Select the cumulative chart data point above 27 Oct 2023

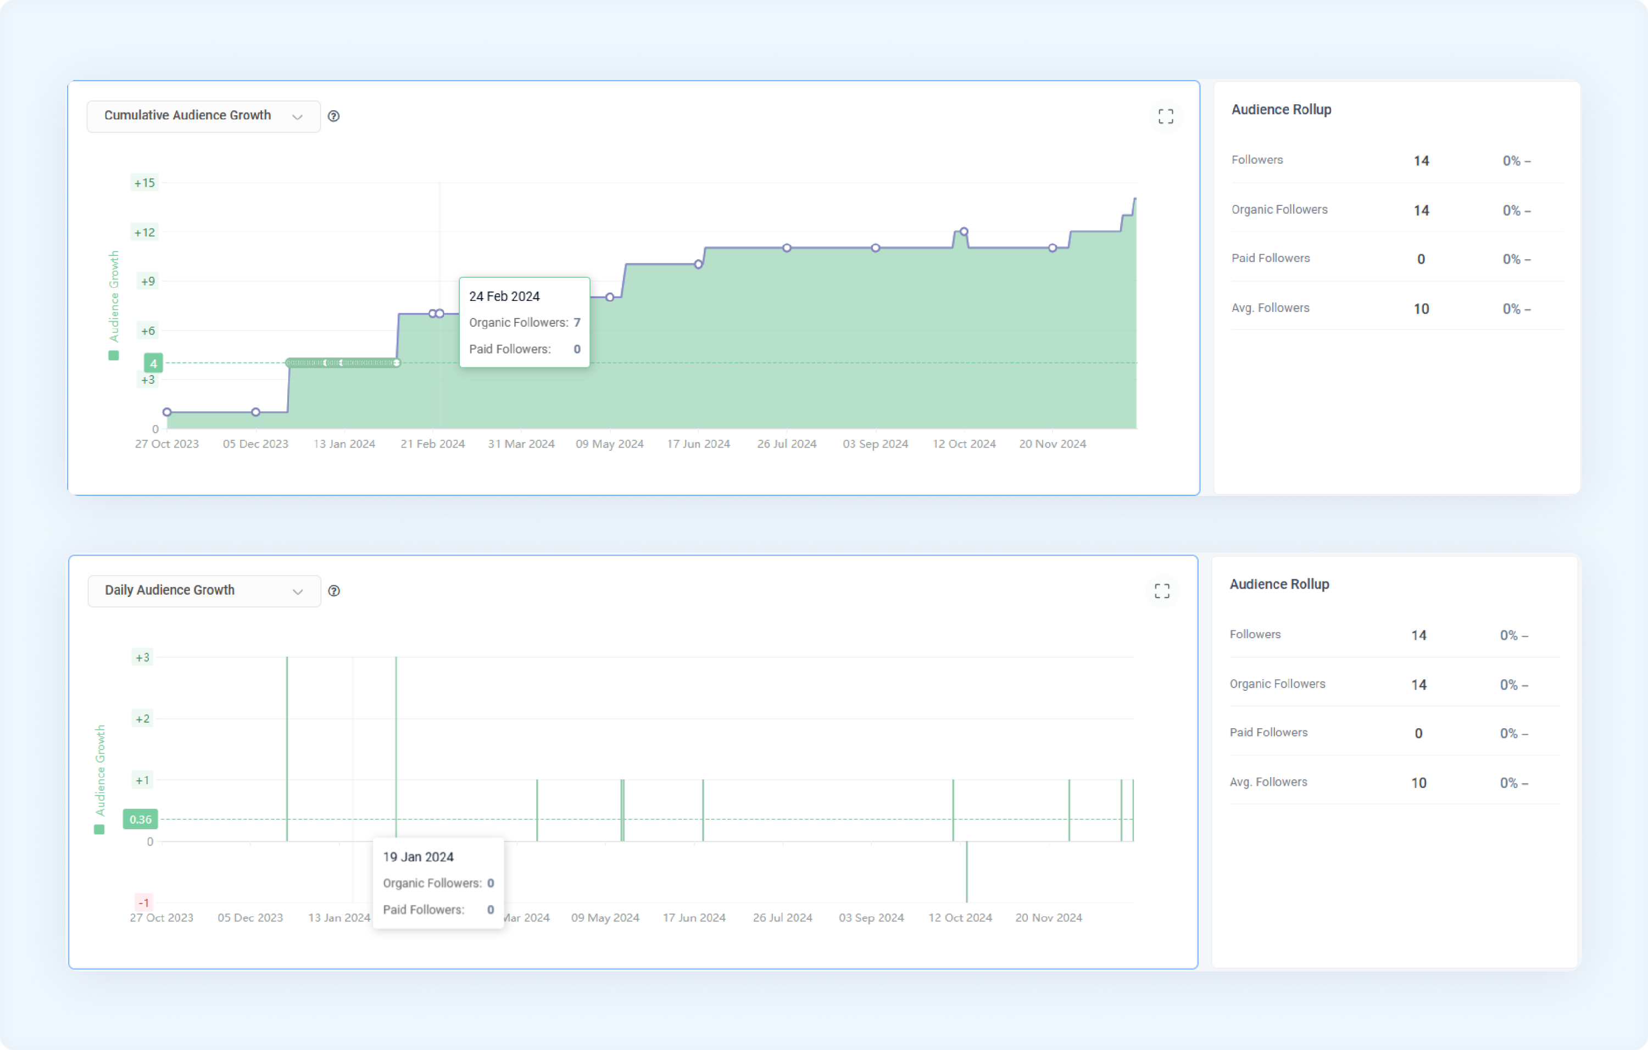pyautogui.click(x=167, y=412)
